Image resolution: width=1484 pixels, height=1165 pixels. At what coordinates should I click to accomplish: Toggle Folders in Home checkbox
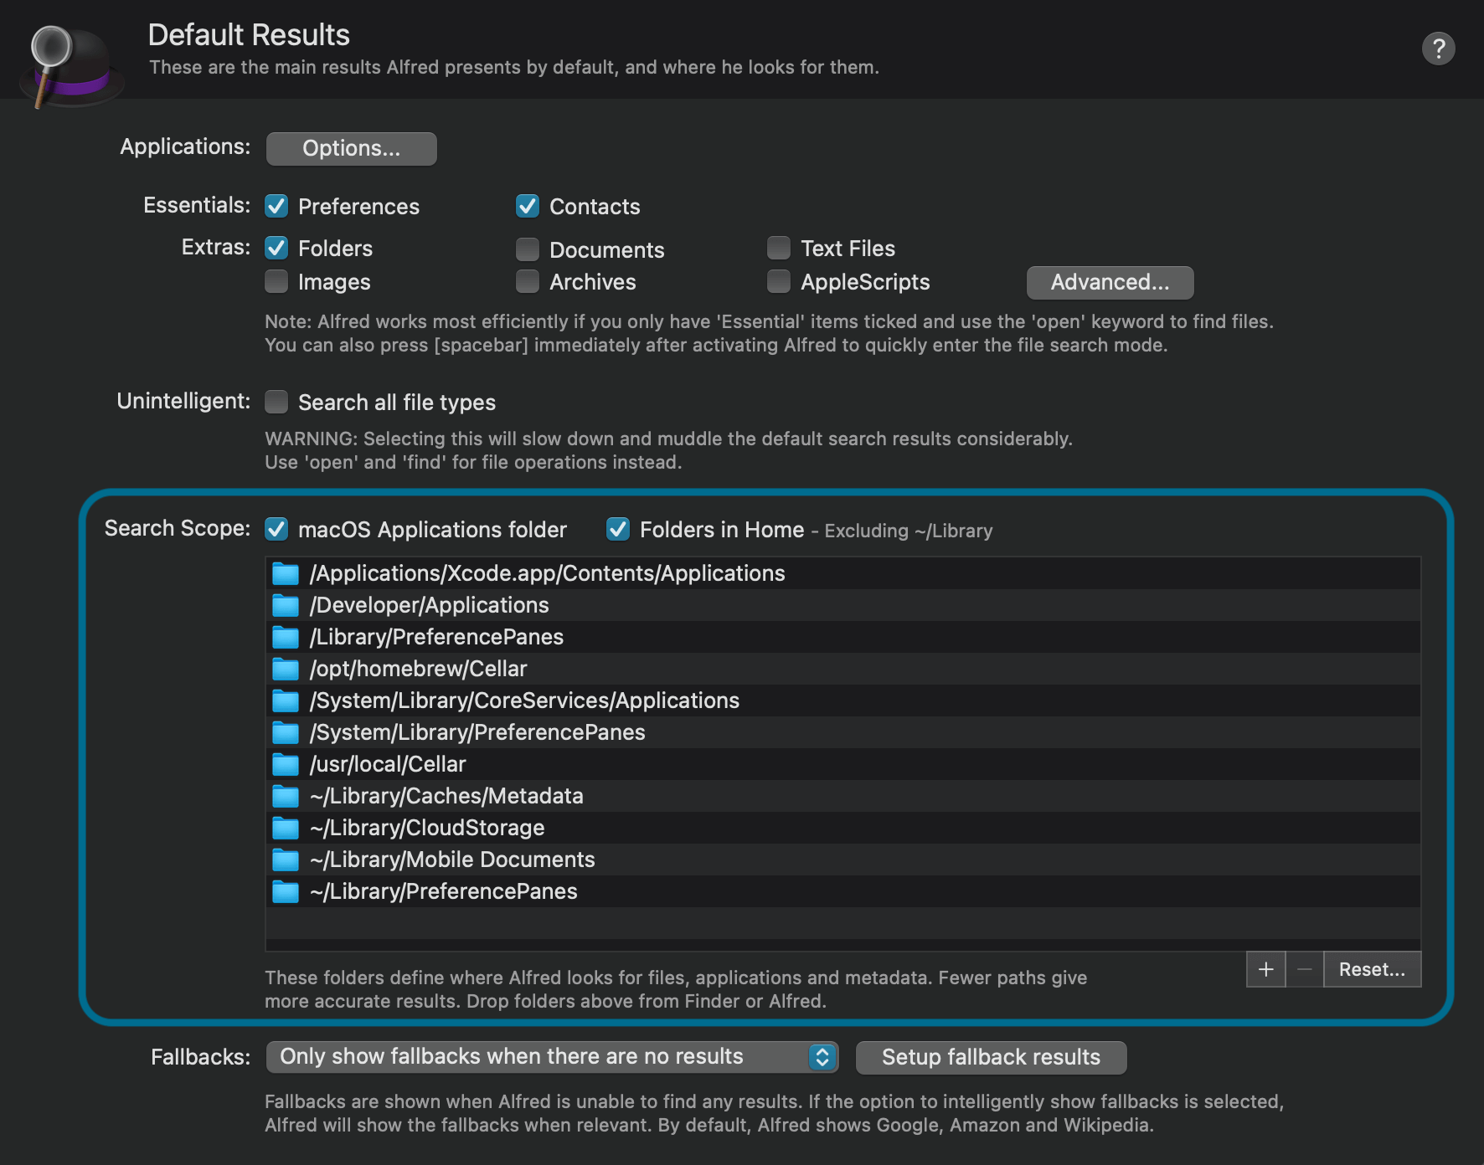[x=618, y=529]
